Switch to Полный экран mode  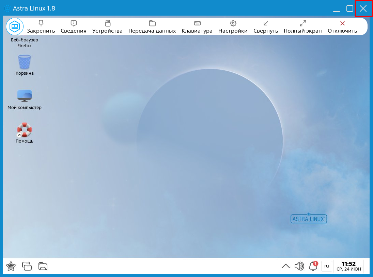303,27
